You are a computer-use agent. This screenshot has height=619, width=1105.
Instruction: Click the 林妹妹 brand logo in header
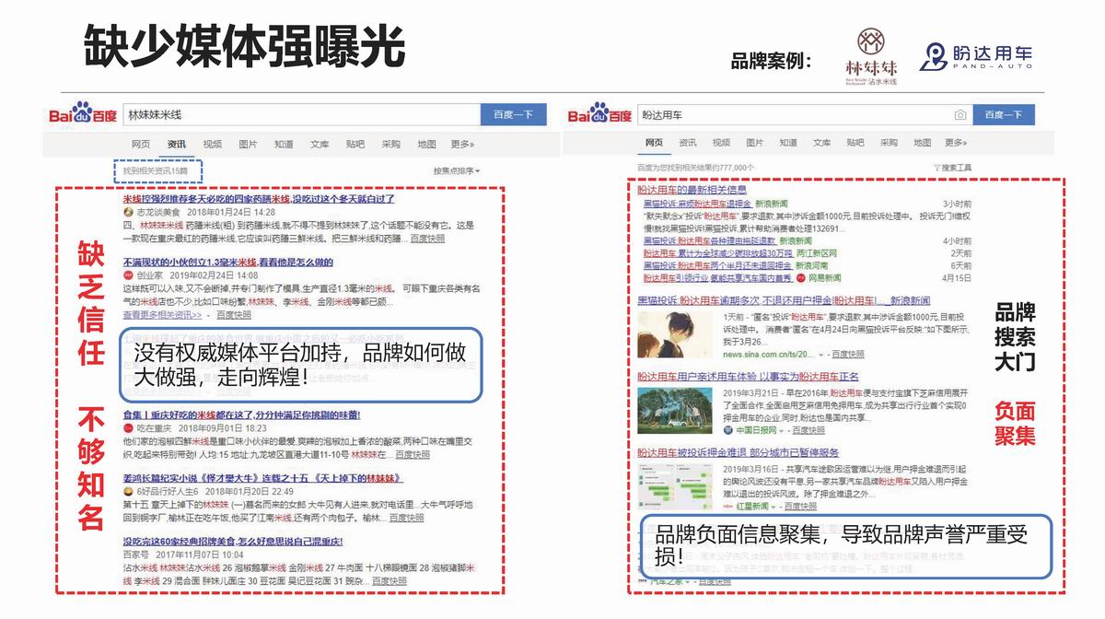coord(871,57)
